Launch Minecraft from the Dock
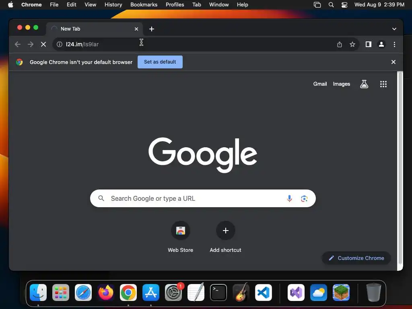 pyautogui.click(x=341, y=293)
